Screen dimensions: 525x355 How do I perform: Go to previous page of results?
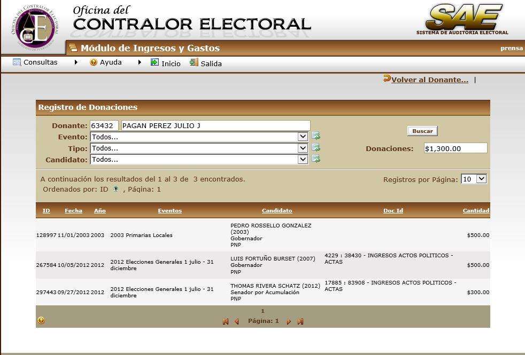point(237,321)
